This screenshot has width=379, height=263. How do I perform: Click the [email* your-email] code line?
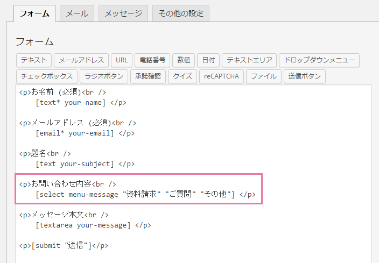coord(85,133)
